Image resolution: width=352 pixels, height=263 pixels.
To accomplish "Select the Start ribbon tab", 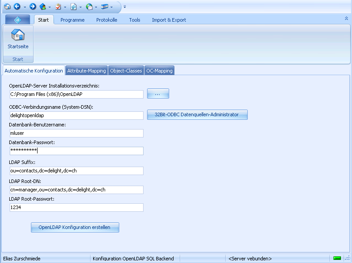I will click(43, 20).
